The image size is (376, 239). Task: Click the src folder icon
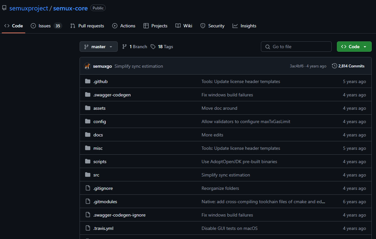click(88, 175)
